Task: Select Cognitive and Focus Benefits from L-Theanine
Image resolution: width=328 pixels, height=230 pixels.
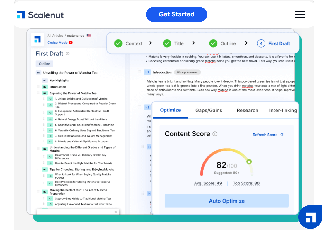Action: click(x=85, y=125)
